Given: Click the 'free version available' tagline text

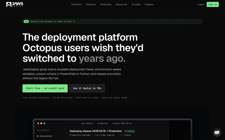Looking at the screenshot, I should coord(36,98).
